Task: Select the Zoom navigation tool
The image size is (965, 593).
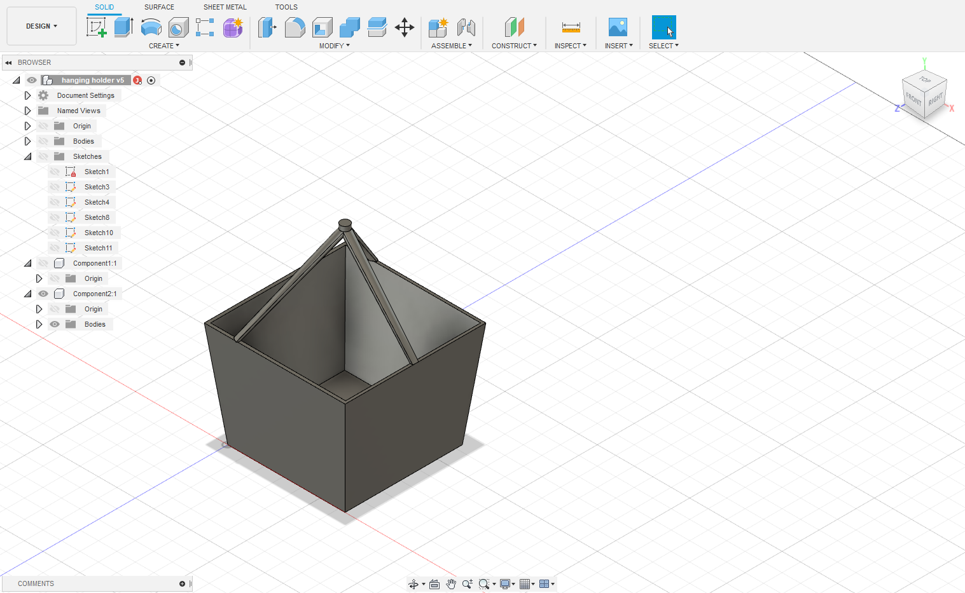Action: pyautogui.click(x=468, y=584)
